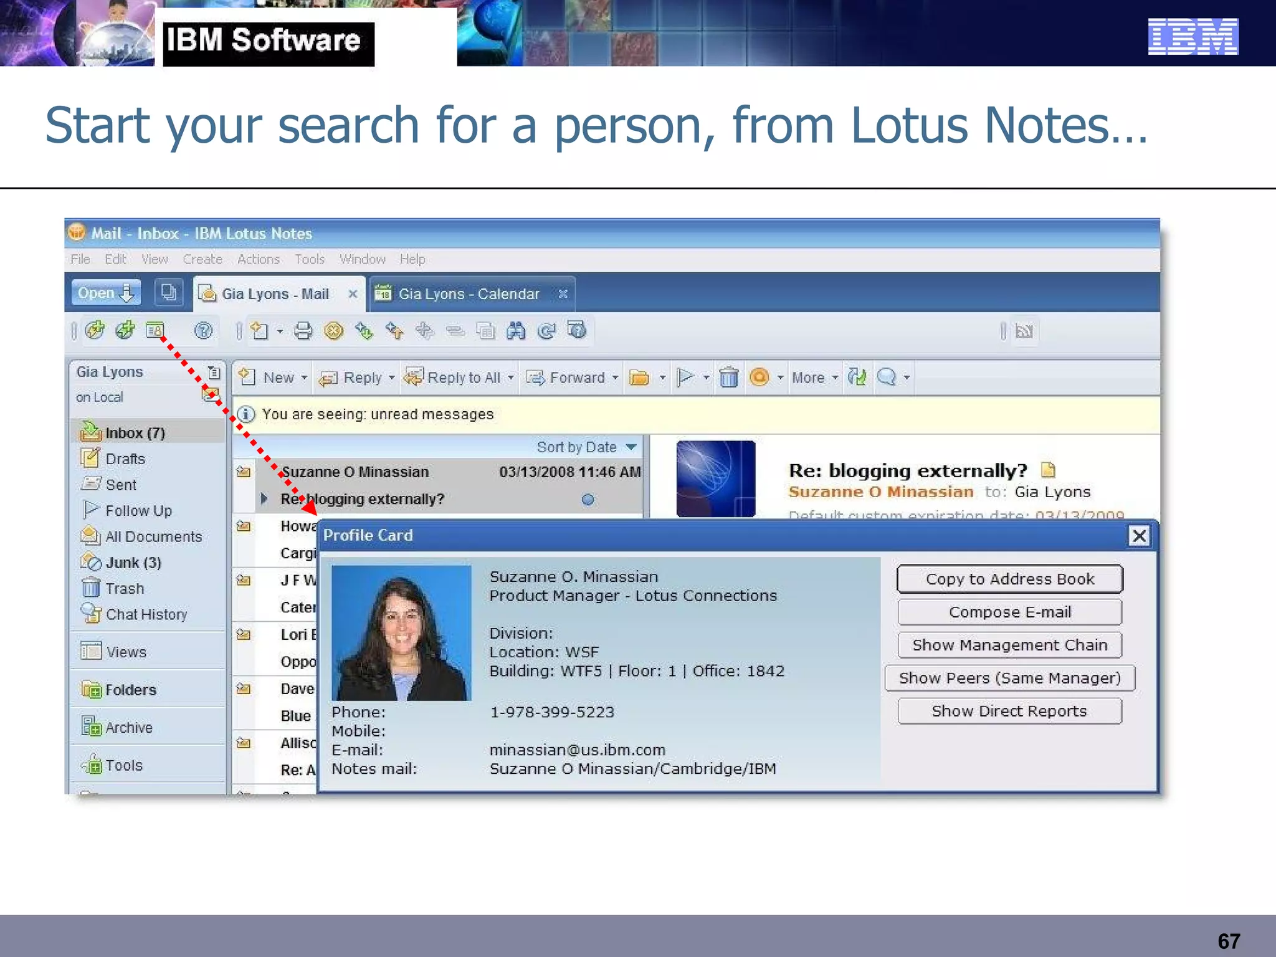Expand the New dropdown arrow
1276x957 pixels.
[304, 378]
